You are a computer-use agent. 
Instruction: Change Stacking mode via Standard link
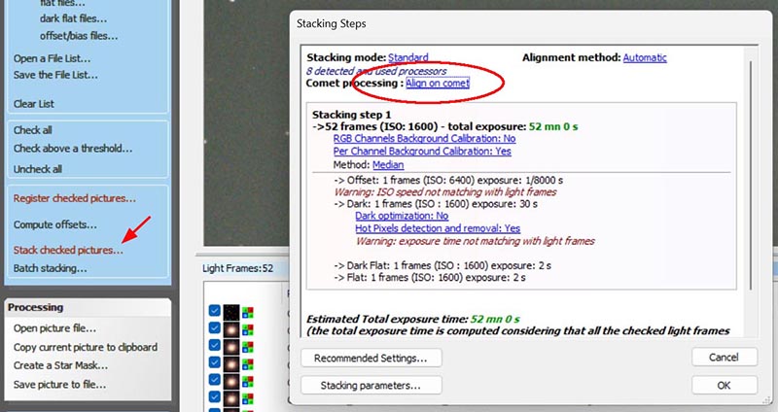click(x=407, y=57)
